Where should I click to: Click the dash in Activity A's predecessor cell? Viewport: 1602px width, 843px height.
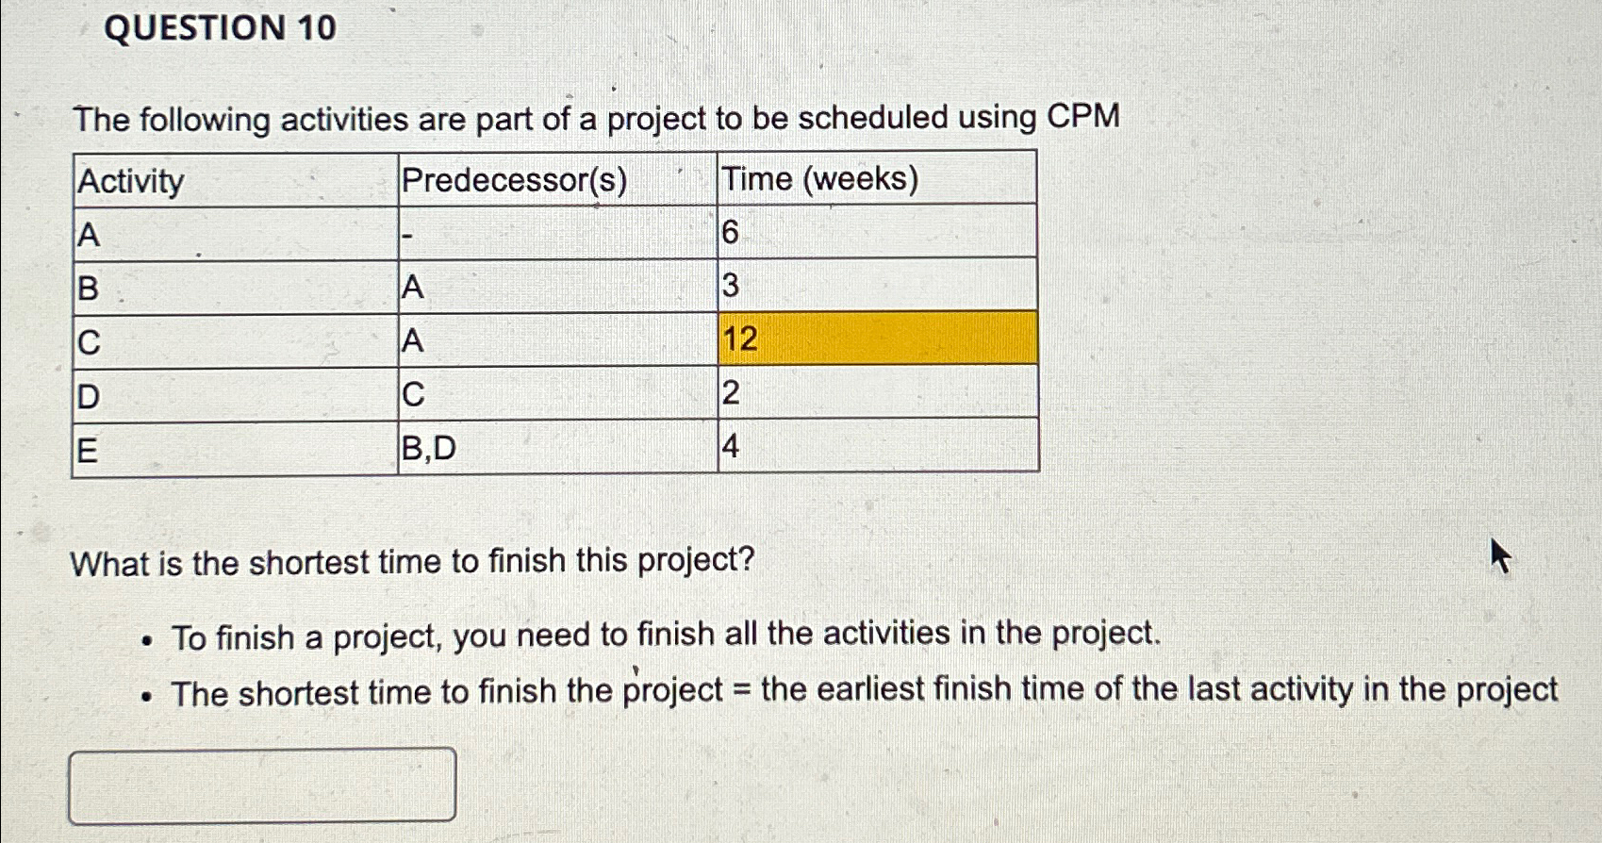pos(409,233)
